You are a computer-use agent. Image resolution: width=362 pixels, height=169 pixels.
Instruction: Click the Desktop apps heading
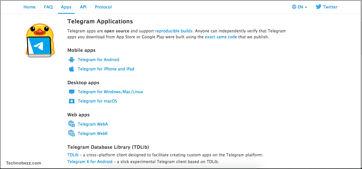83,83
